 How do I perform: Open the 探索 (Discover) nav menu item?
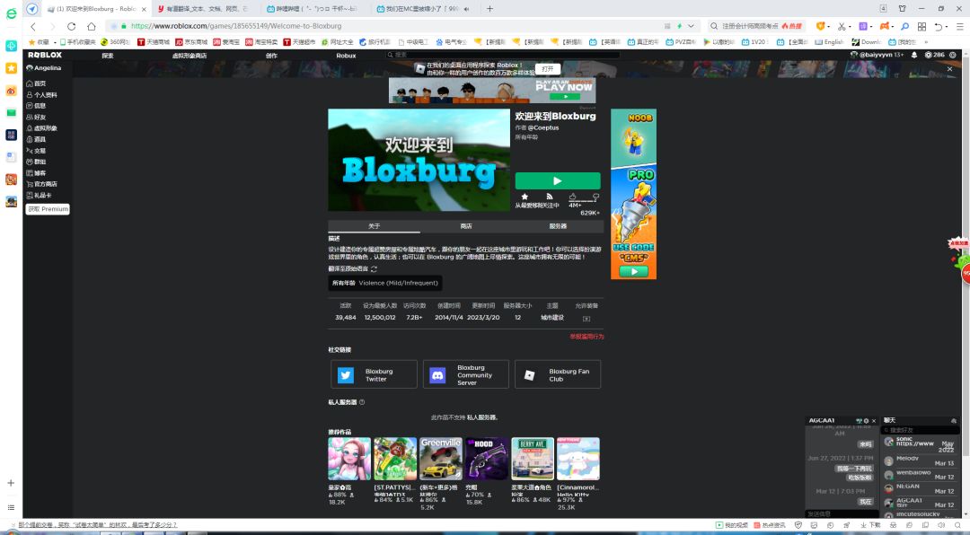108,55
